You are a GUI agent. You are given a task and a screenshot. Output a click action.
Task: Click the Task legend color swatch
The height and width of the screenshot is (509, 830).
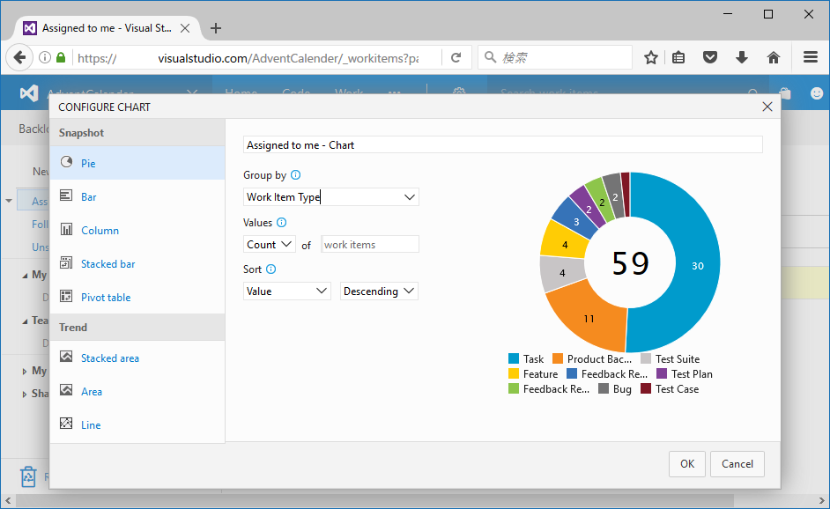point(514,358)
